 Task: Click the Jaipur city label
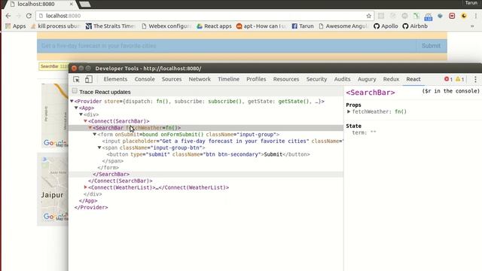(x=52, y=195)
